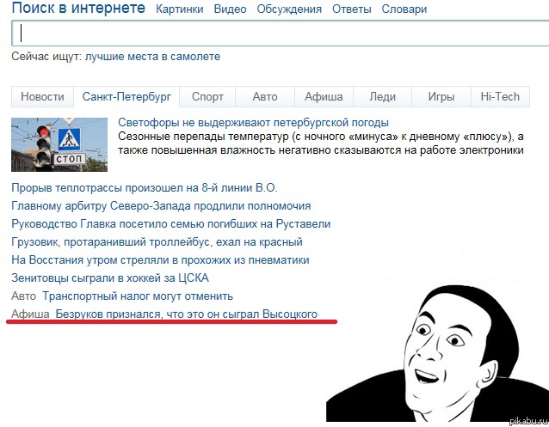Open news about Прорыв теплотрассы
The height and width of the screenshot is (427, 549).
(145, 188)
